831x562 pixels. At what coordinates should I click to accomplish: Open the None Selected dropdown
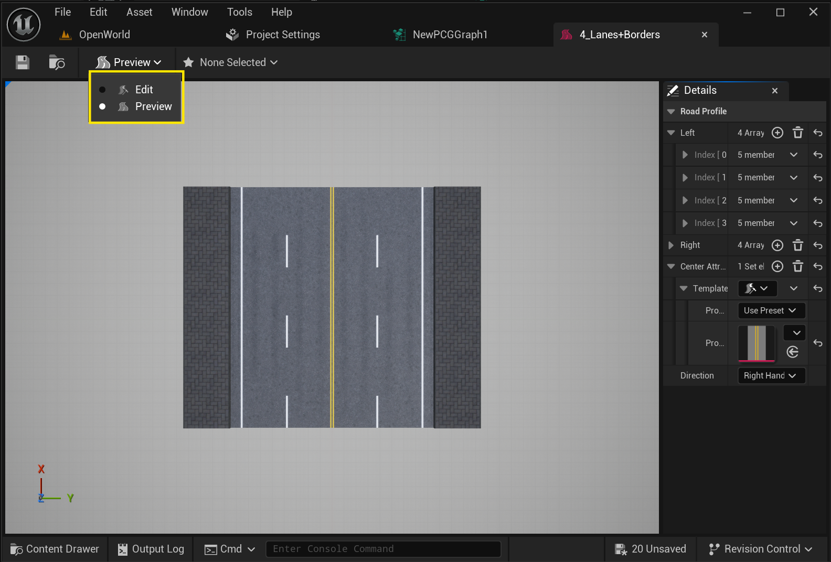tap(230, 62)
